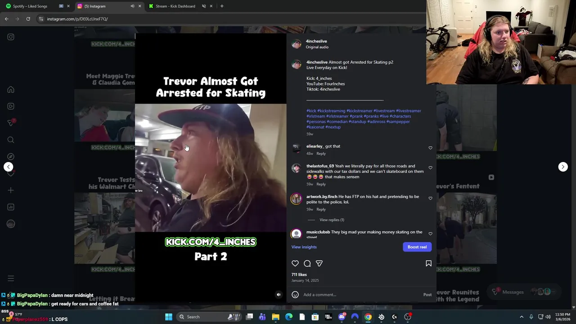This screenshot has height=324, width=576.
Task: Like the reel with heart icon
Action: click(x=295, y=263)
